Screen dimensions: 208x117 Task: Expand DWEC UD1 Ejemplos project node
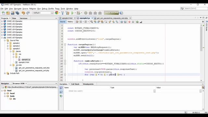click(x=2, y=21)
